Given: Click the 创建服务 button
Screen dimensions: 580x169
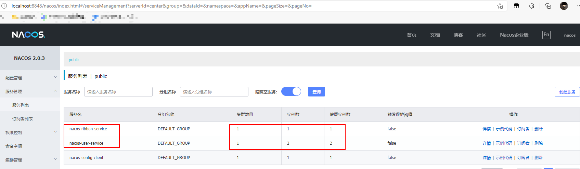Looking at the screenshot, I should pos(567,92).
